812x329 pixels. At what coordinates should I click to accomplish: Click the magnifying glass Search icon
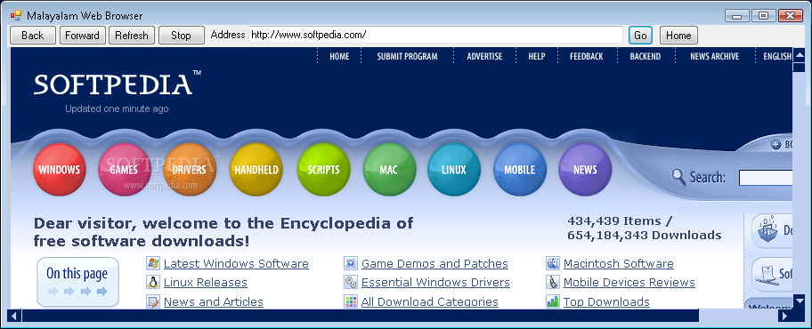tap(678, 177)
